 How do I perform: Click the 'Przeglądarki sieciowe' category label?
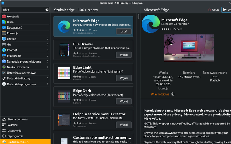tap(84, 33)
